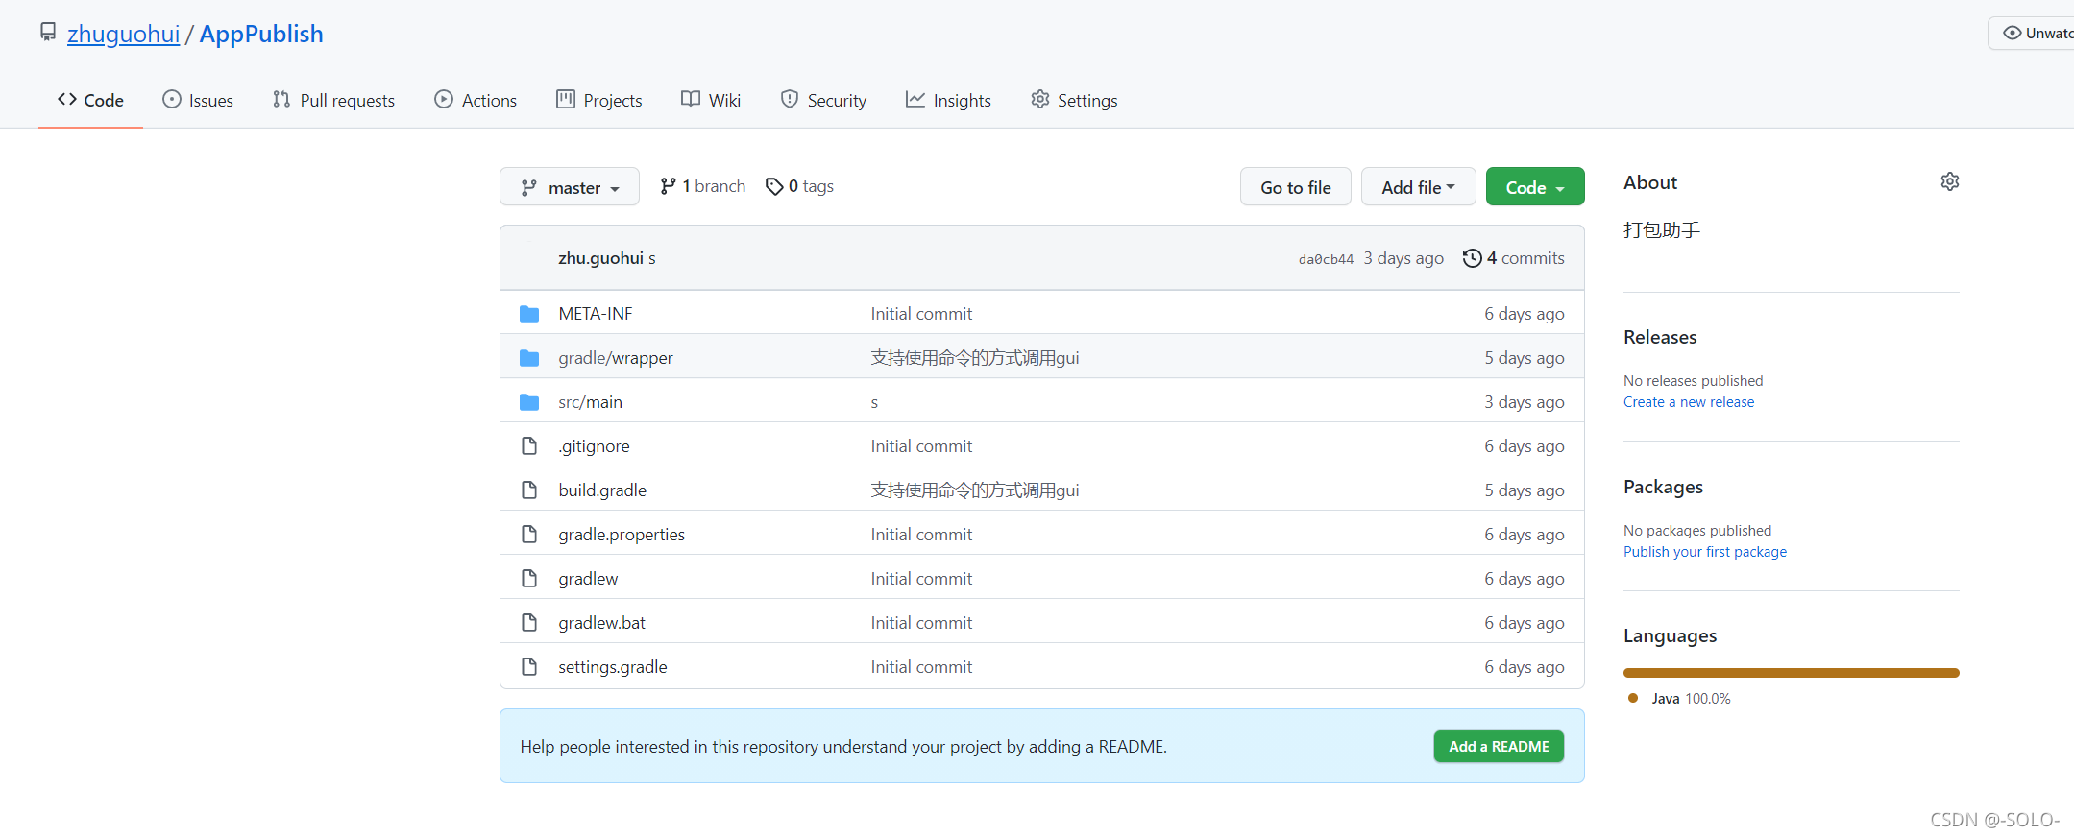Open the .gitignore file
The image size is (2074, 837).
(x=594, y=446)
